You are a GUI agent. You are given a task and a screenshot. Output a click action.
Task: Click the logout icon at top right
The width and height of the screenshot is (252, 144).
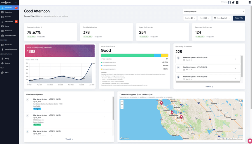pos(250,2)
